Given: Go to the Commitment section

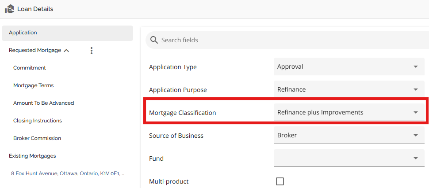Looking at the screenshot, I should coord(30,68).
